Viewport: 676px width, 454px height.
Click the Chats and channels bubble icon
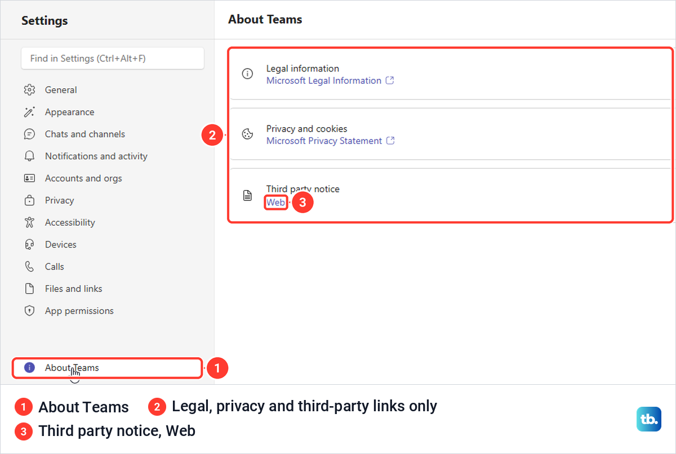click(30, 134)
